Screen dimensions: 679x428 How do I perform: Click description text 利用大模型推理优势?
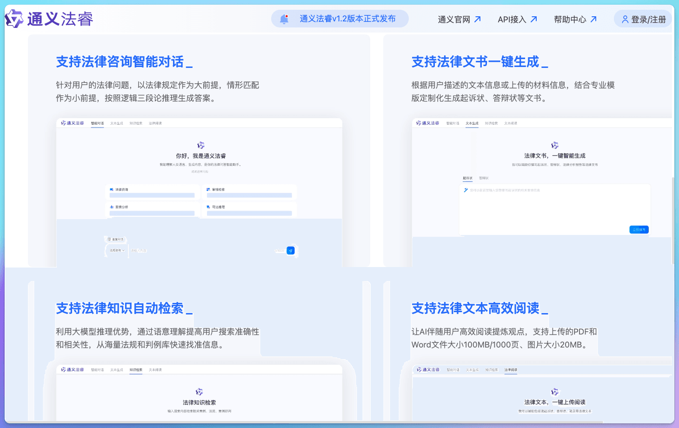click(x=157, y=338)
